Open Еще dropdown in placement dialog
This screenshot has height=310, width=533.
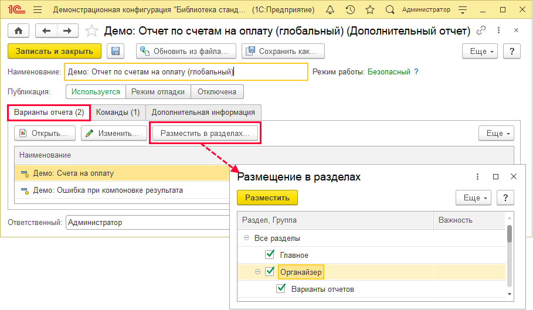tap(474, 197)
